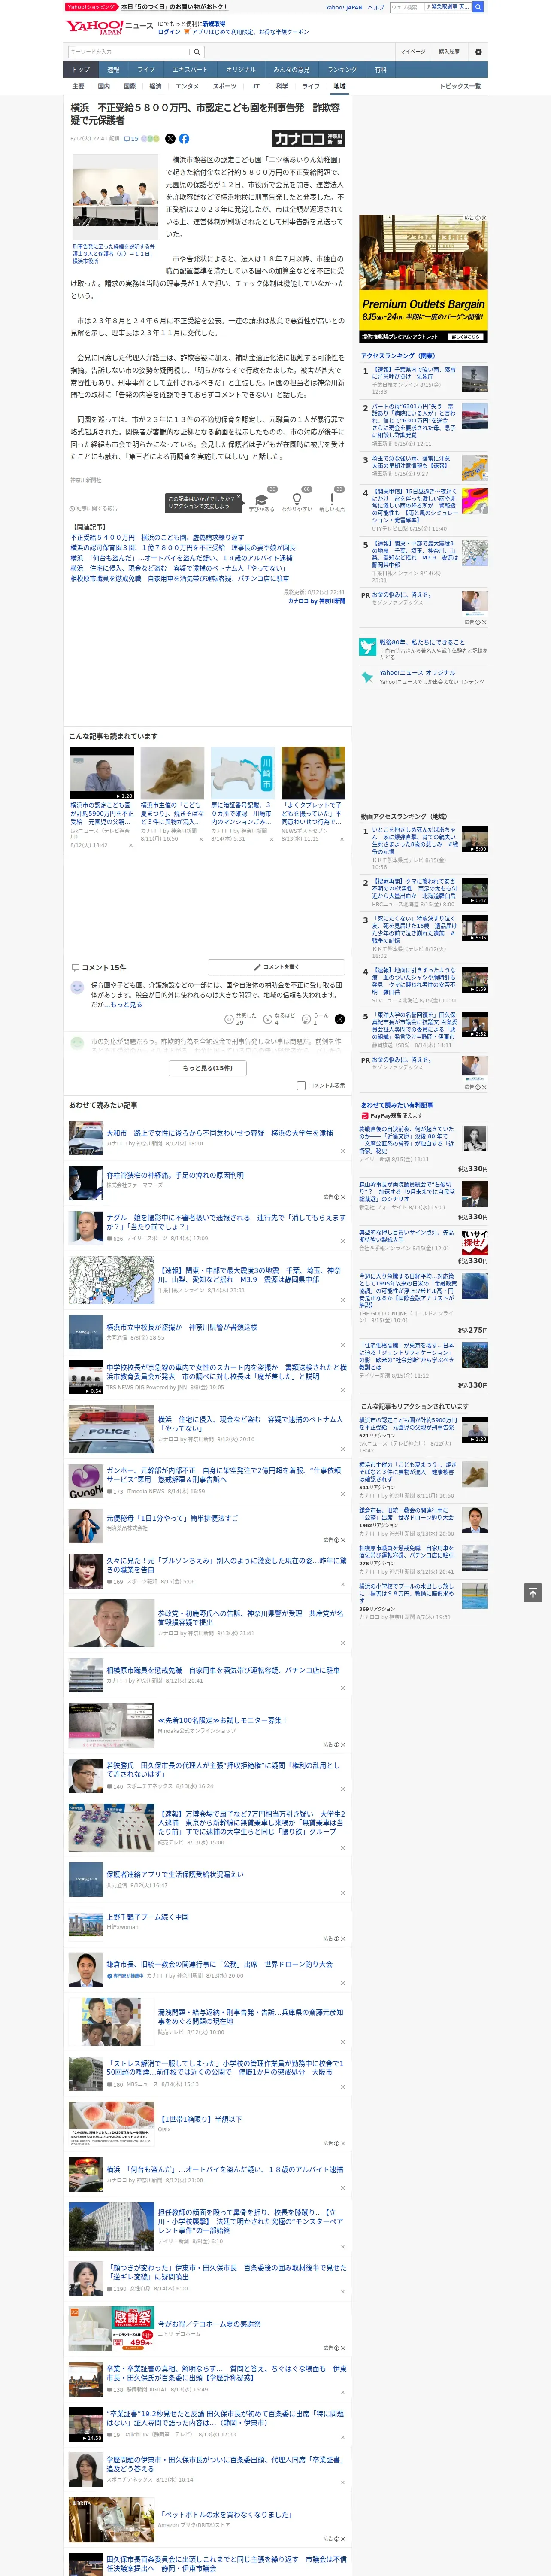551x2576 pixels.
Task: Open the スポーツ category
Action: (225, 86)
